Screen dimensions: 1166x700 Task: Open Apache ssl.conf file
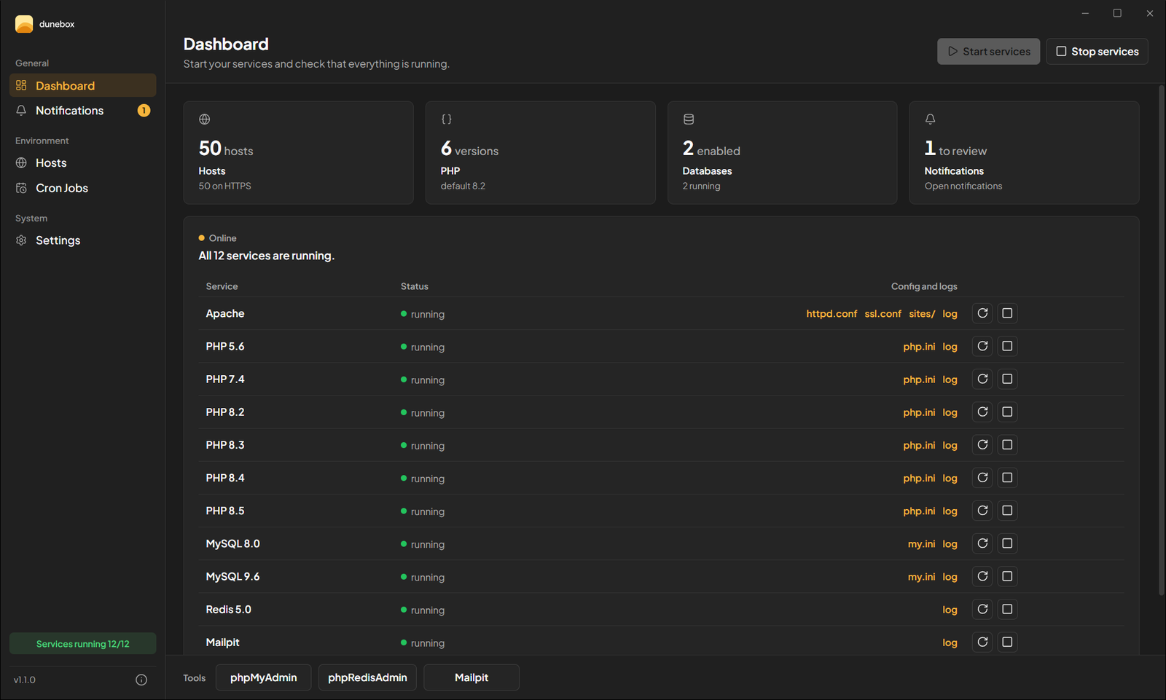point(883,314)
